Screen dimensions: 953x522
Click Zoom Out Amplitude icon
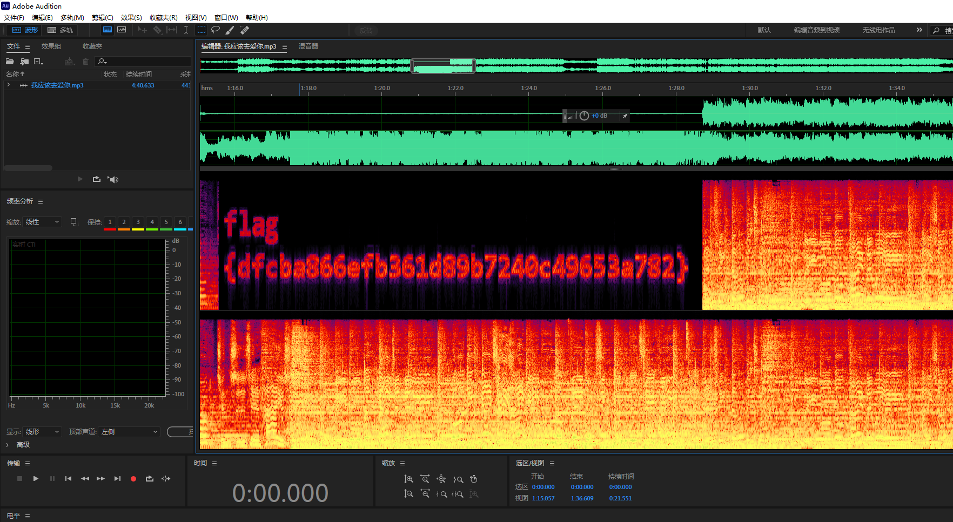pyautogui.click(x=408, y=494)
